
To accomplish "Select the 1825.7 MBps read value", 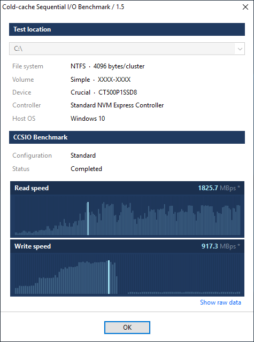I will [219, 188].
